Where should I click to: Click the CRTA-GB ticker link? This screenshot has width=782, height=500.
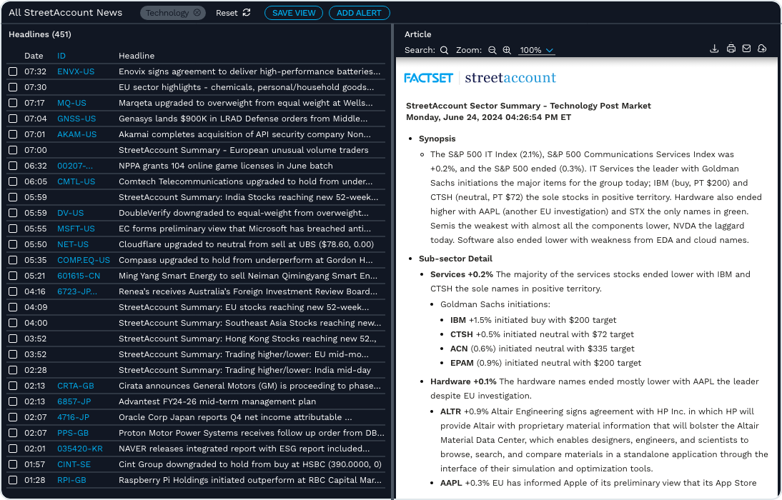pyautogui.click(x=75, y=386)
